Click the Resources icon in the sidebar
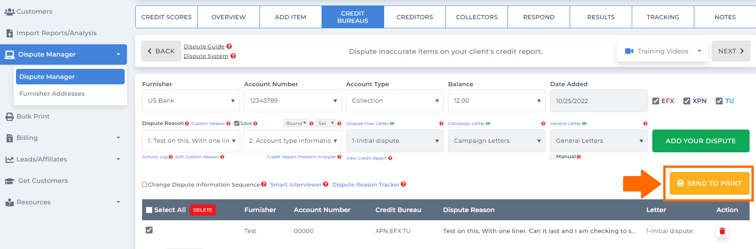Image resolution: width=756 pixels, height=249 pixels. point(10,202)
